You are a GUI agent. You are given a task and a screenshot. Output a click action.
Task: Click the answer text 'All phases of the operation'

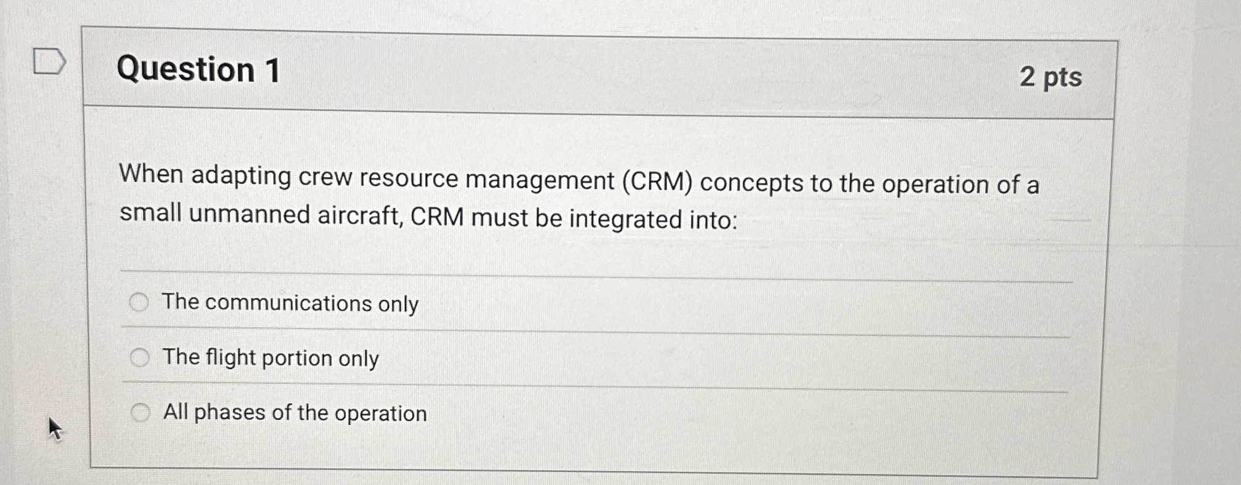293,412
